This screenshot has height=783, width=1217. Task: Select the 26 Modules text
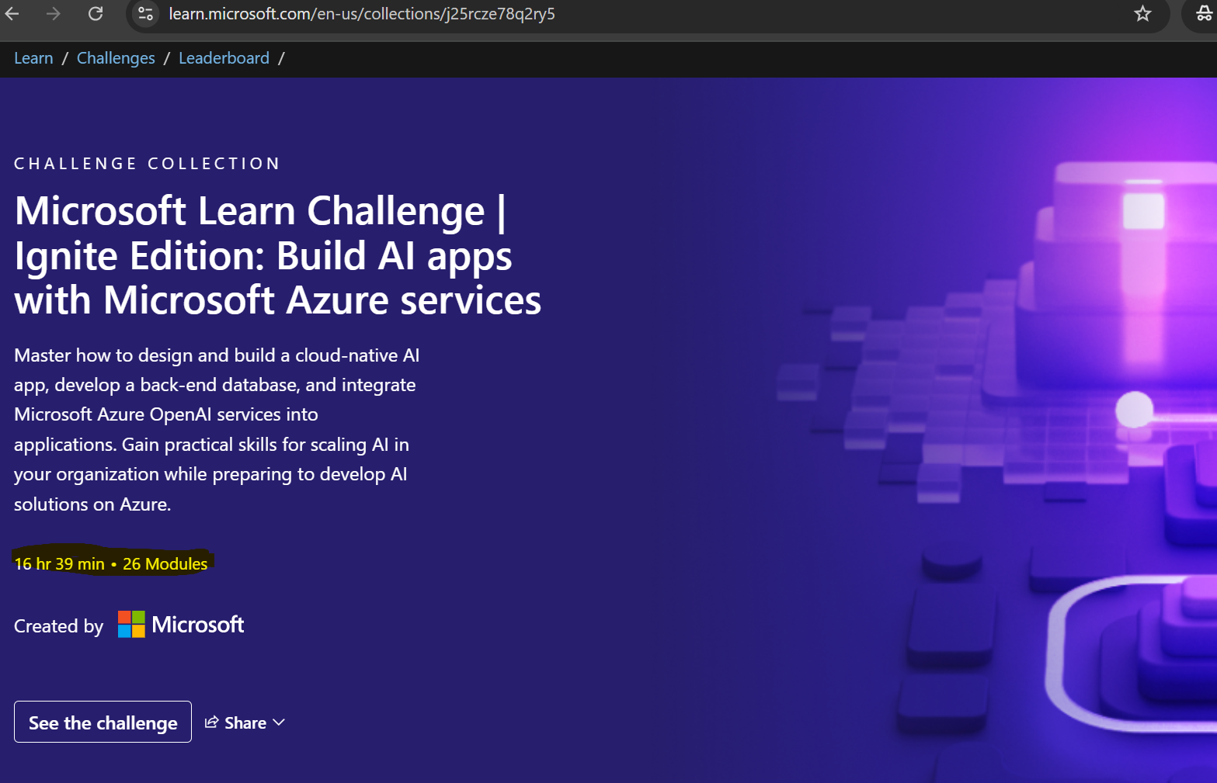165,564
